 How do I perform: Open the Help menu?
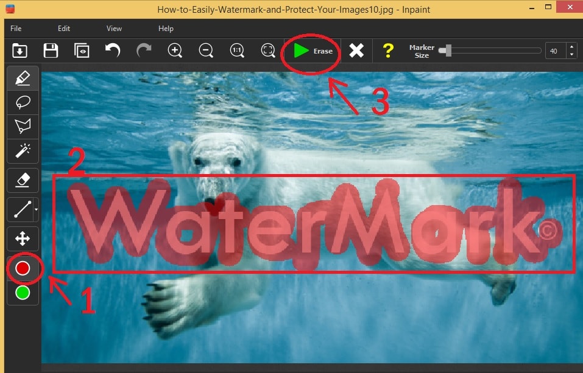pyautogui.click(x=166, y=29)
